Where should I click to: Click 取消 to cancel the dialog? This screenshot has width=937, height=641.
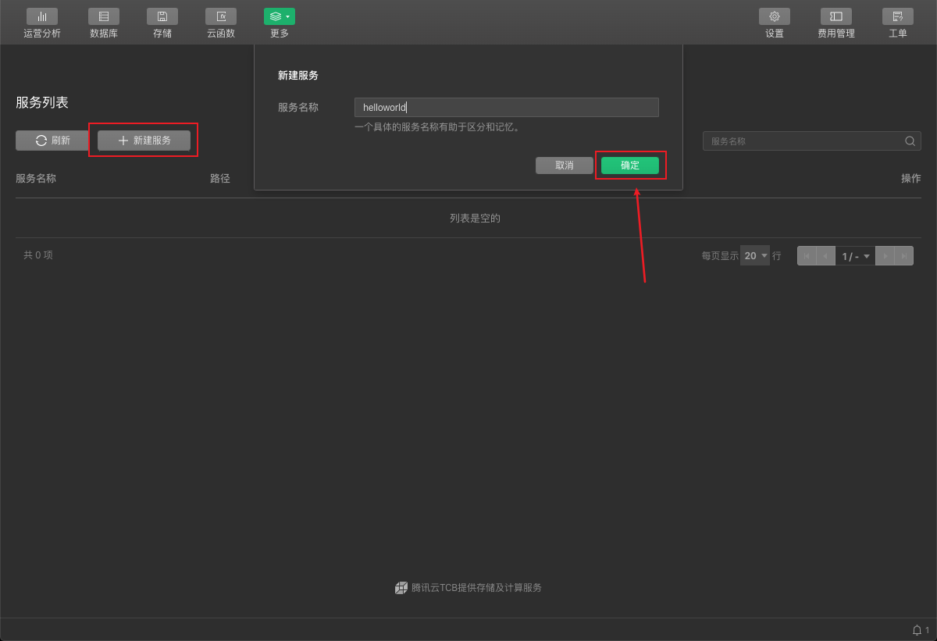coord(565,166)
